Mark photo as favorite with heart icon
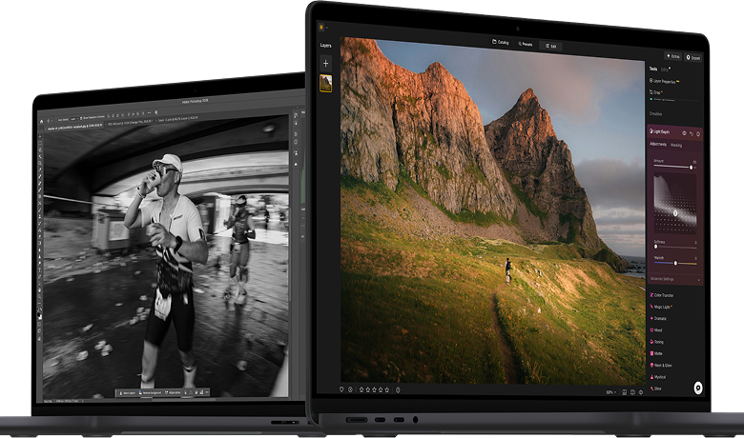Viewport: 744px width, 438px height. 341,389
